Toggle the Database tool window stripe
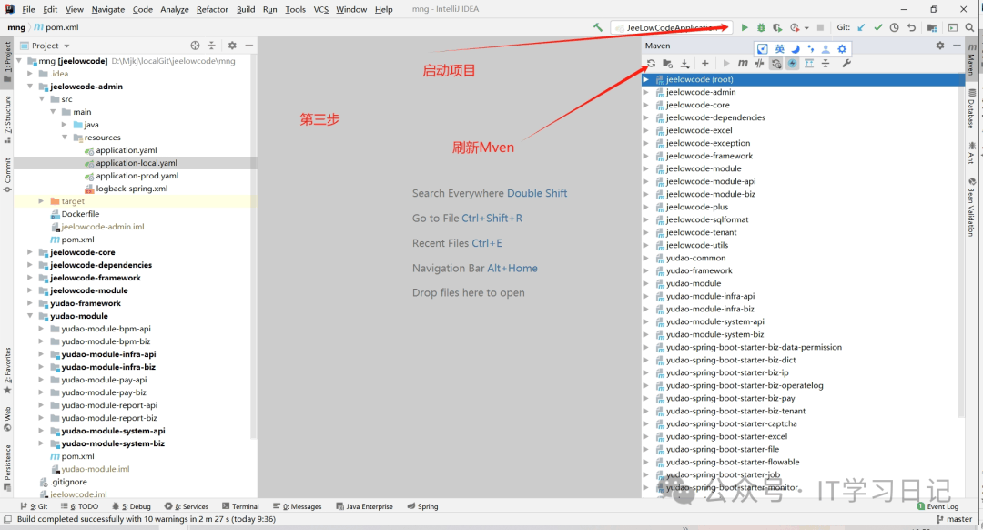This screenshot has height=530, width=983. [971, 108]
